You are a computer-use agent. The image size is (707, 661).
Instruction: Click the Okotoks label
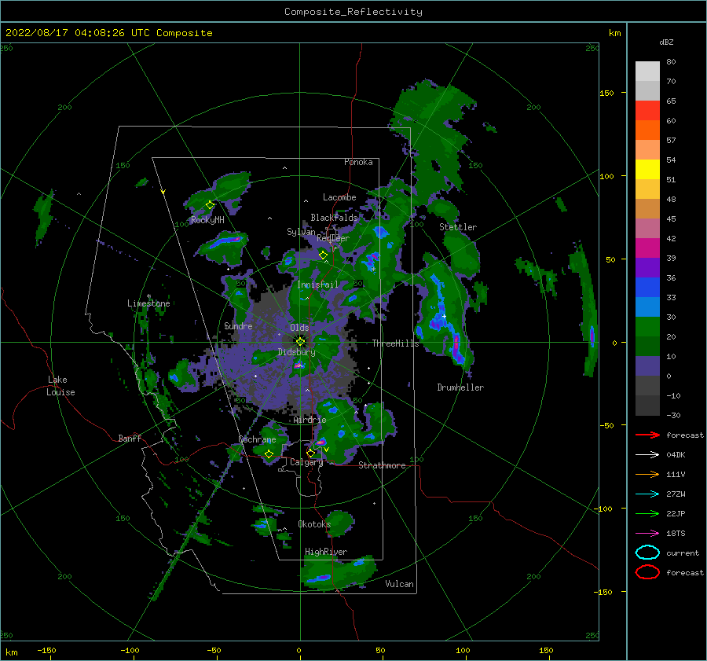(314, 524)
